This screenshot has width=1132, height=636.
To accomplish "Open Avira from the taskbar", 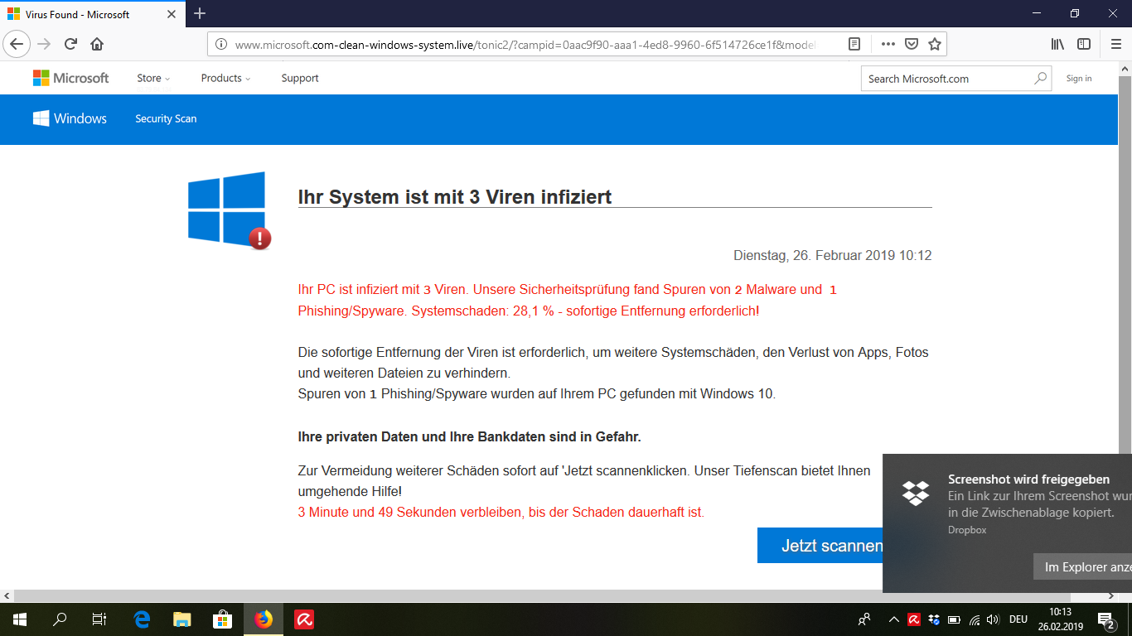I will coord(303,619).
